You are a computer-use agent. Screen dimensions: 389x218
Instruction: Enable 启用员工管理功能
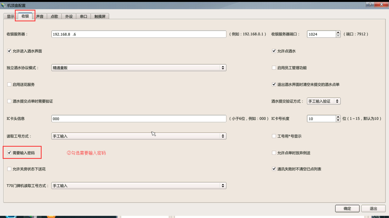(x=274, y=68)
